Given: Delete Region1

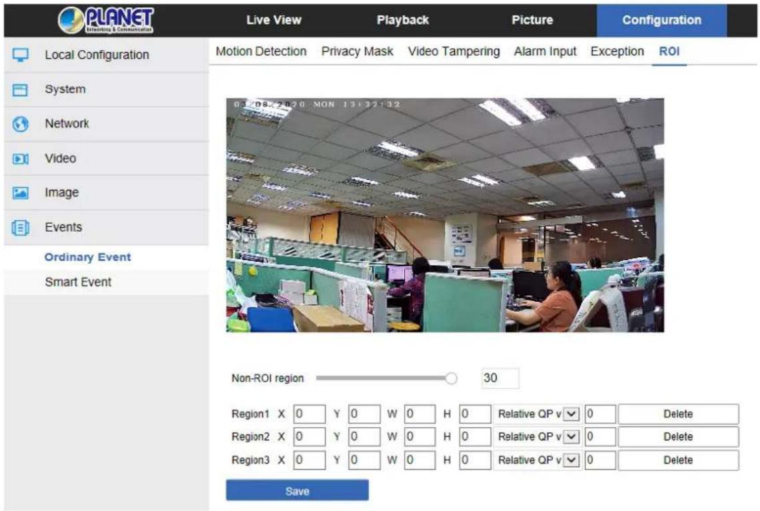Looking at the screenshot, I should (679, 414).
